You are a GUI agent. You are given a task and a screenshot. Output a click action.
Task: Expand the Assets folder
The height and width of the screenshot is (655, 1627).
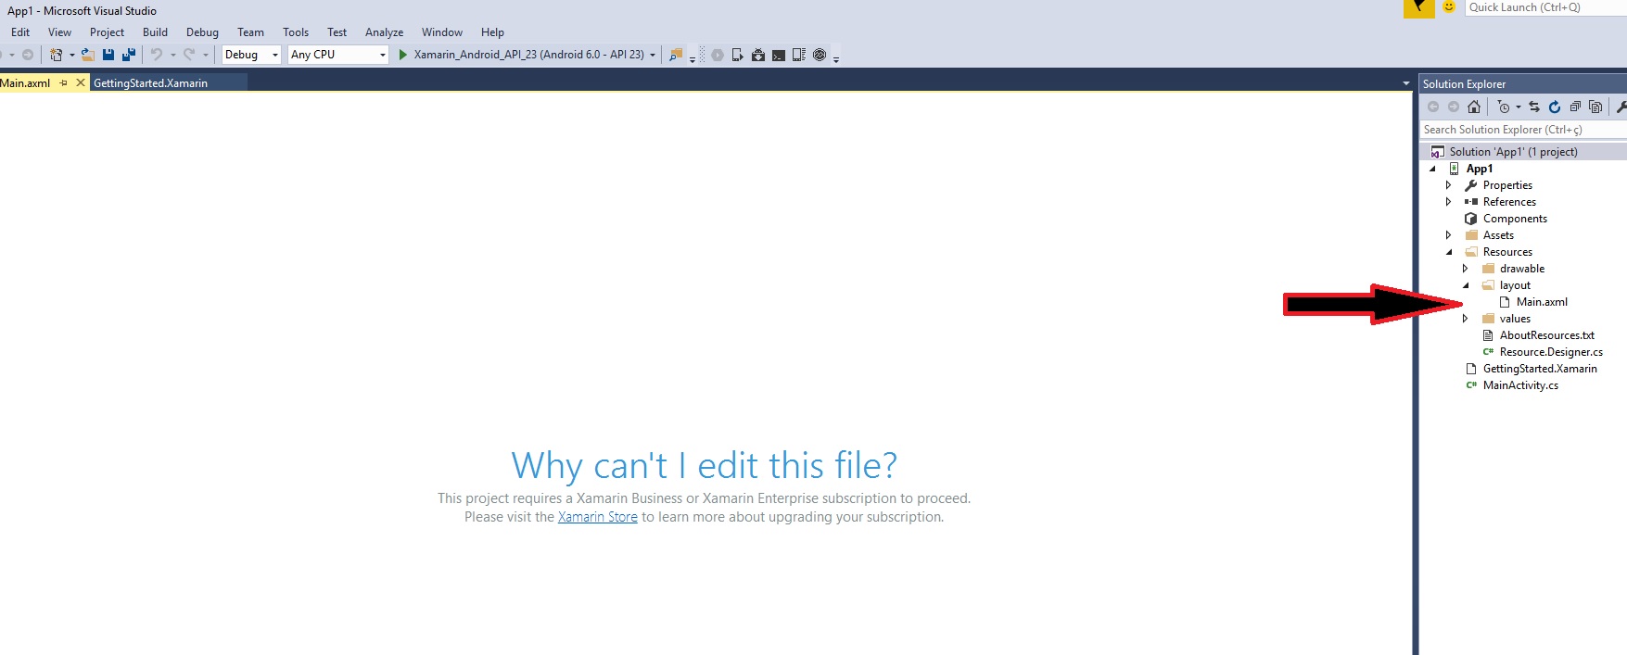tap(1449, 235)
